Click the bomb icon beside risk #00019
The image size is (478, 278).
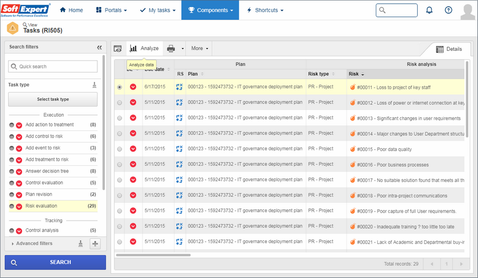point(353,211)
